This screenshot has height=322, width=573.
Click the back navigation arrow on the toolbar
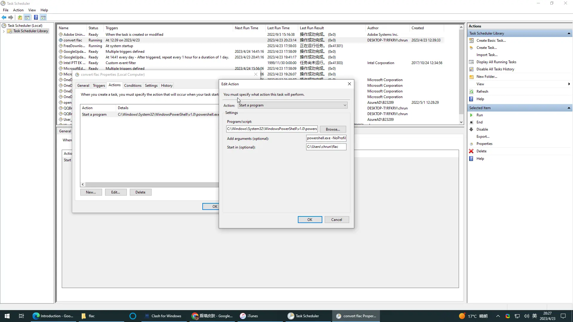point(4,17)
